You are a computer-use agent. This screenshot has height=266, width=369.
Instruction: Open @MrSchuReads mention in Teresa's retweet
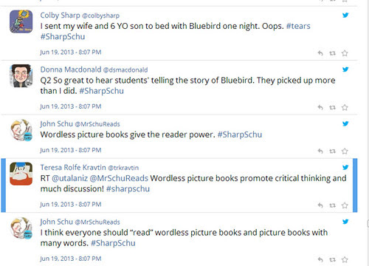click(119, 178)
